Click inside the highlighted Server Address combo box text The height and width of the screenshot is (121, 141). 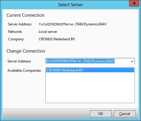pos(80,61)
